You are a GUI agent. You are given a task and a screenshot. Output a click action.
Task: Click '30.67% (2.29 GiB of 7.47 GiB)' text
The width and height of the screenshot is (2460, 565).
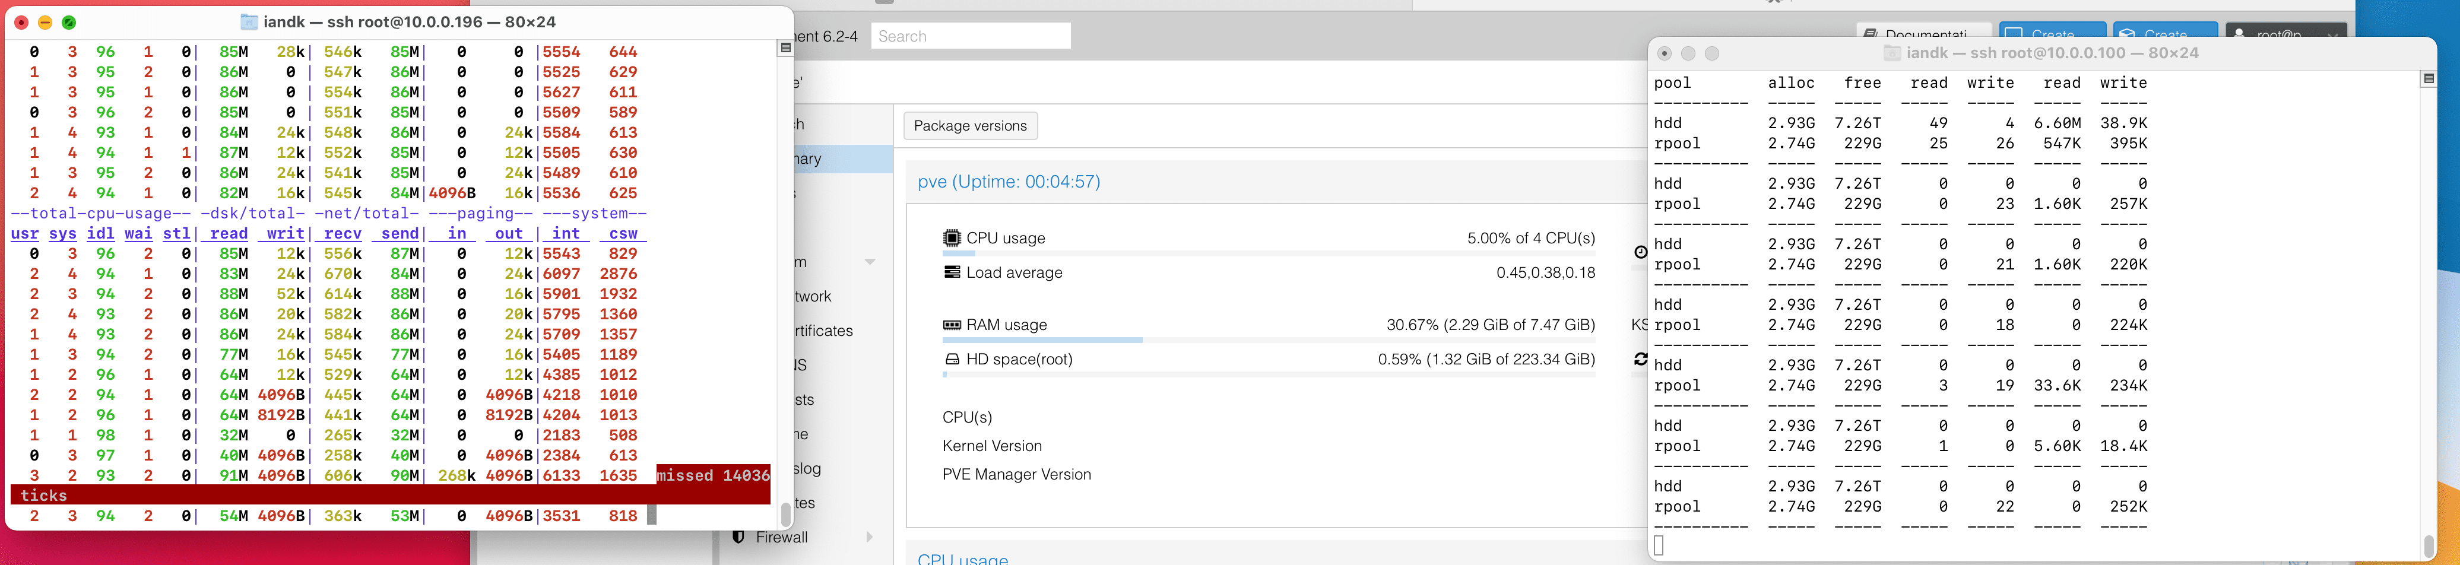[1491, 325]
